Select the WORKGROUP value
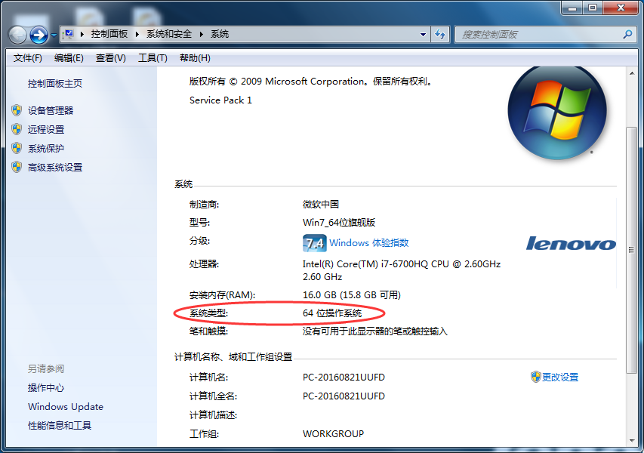This screenshot has height=453, width=644. pyautogui.click(x=333, y=433)
